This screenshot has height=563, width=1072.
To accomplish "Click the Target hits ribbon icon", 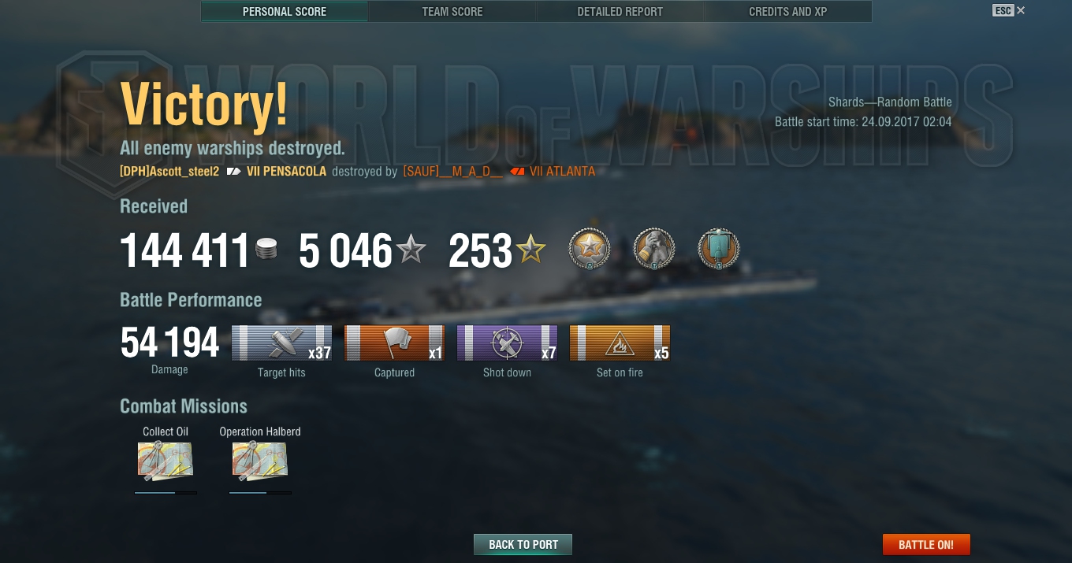I will coord(281,343).
